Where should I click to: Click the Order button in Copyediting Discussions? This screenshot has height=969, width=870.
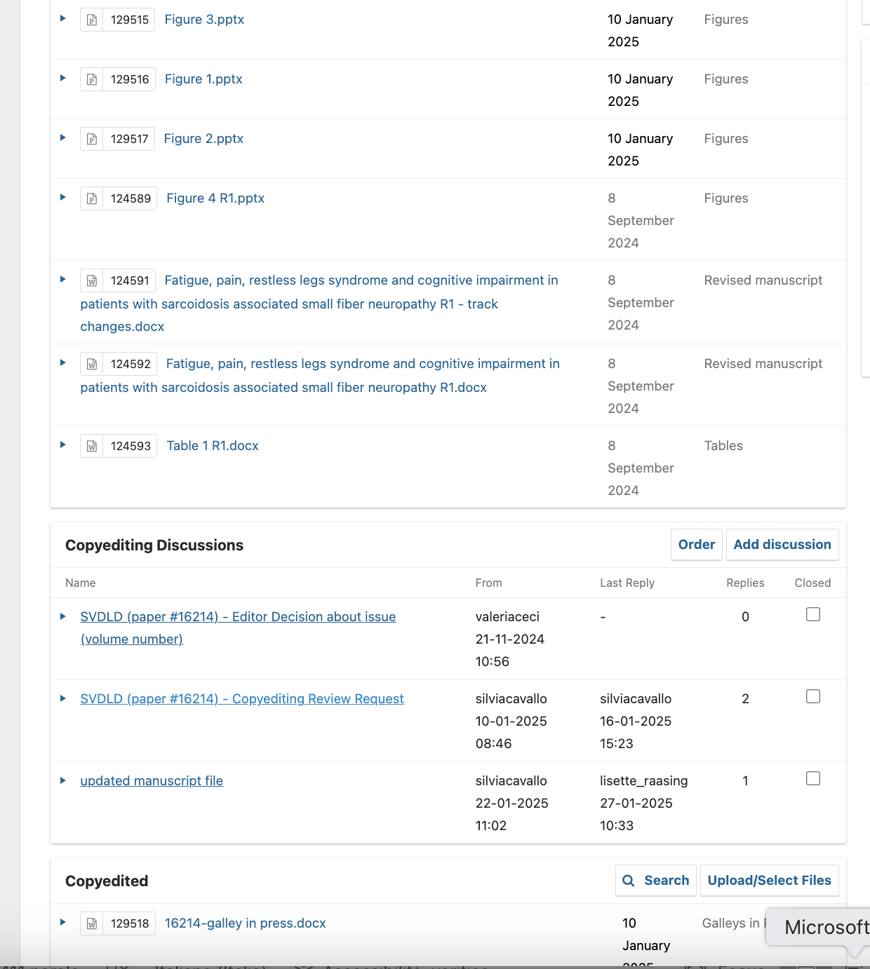click(x=696, y=545)
